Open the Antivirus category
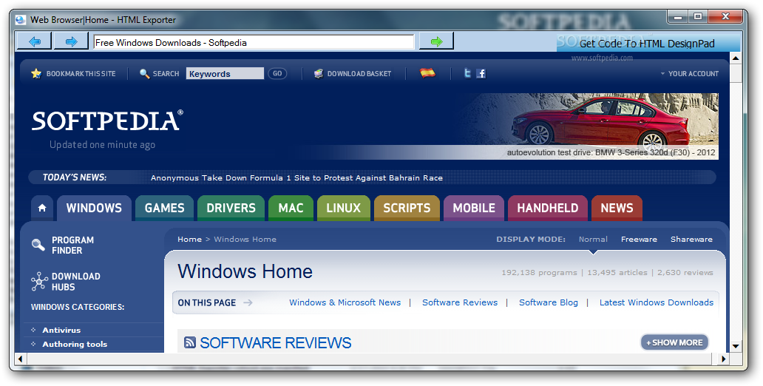The image size is (763, 386). (61, 330)
